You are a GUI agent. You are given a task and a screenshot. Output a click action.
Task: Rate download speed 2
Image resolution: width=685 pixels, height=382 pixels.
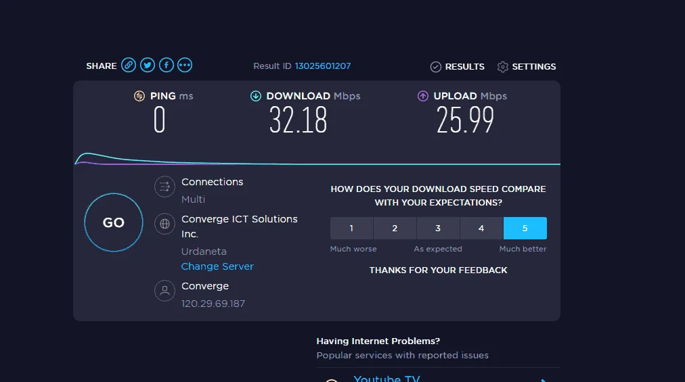pyautogui.click(x=395, y=229)
